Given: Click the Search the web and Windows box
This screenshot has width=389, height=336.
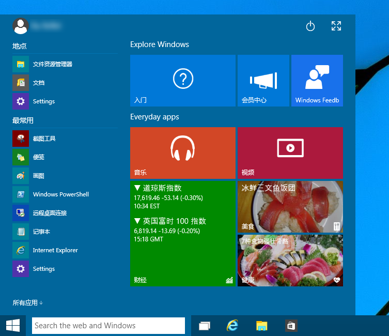Looking at the screenshot, I should 108,326.
